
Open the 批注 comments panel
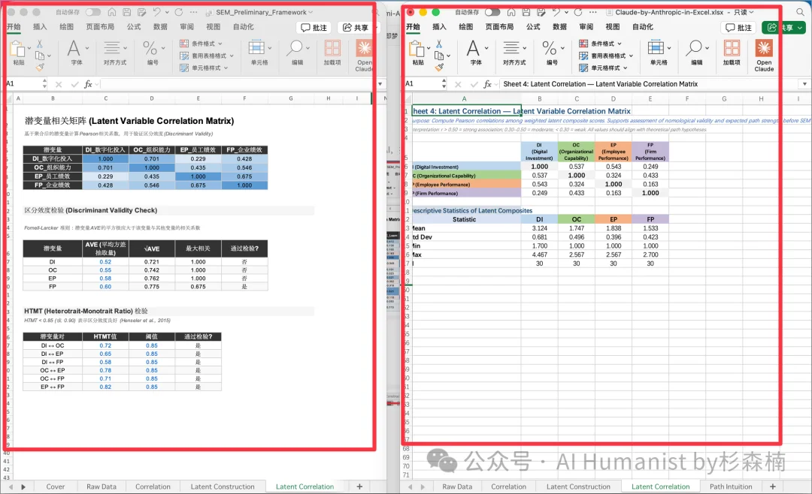(314, 26)
